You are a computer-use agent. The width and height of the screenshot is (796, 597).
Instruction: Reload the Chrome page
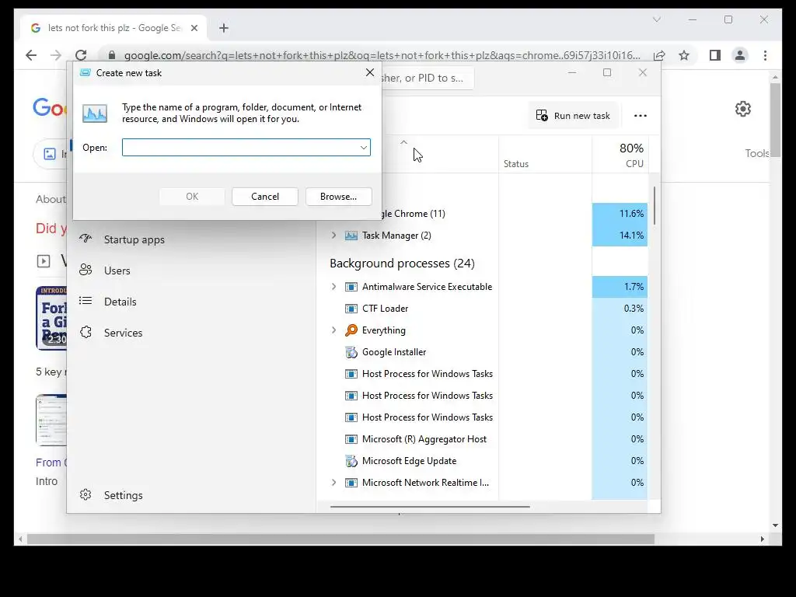[x=81, y=55]
